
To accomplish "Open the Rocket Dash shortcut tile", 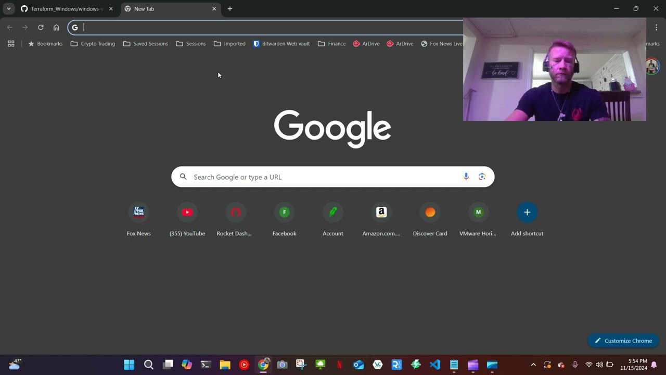I will point(236,220).
